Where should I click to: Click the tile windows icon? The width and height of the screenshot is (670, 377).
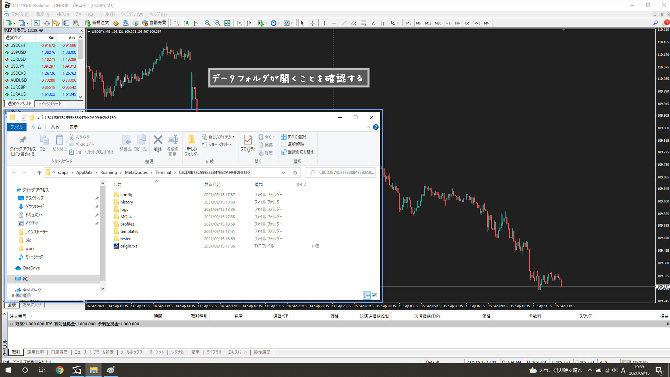tap(227, 23)
